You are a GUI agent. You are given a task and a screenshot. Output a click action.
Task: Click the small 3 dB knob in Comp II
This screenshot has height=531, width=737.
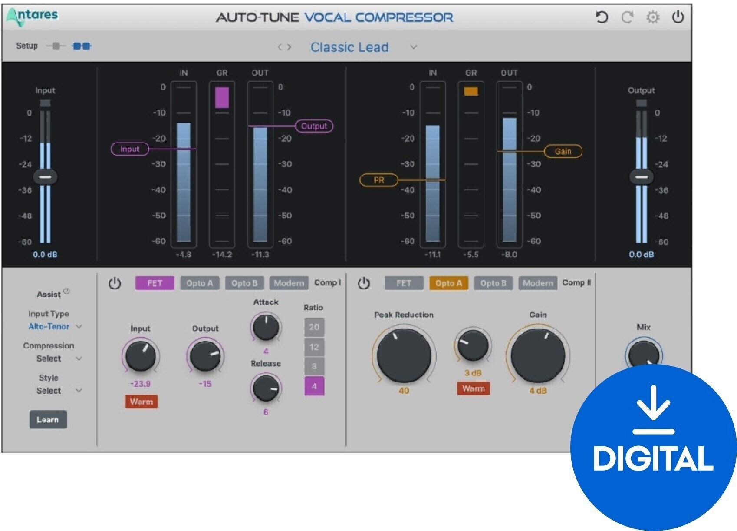473,345
